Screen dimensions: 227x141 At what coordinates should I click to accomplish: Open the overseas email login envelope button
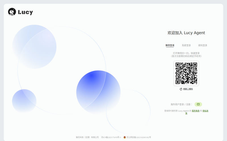pyautogui.click(x=198, y=104)
